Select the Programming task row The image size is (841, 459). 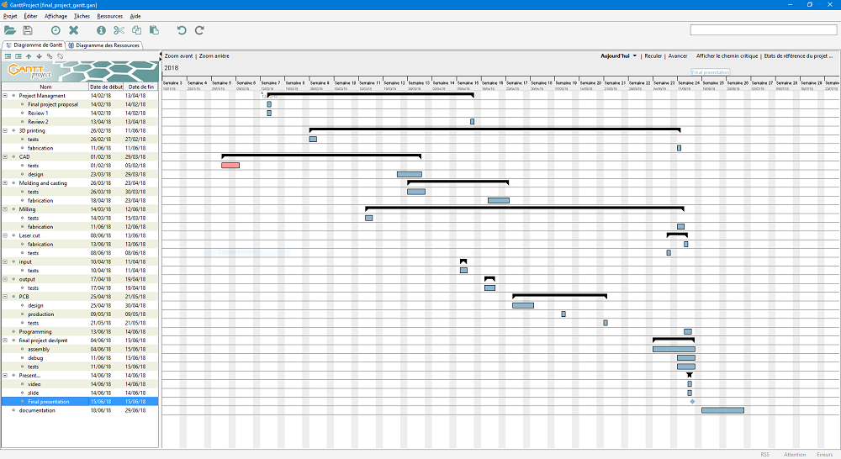coord(81,332)
